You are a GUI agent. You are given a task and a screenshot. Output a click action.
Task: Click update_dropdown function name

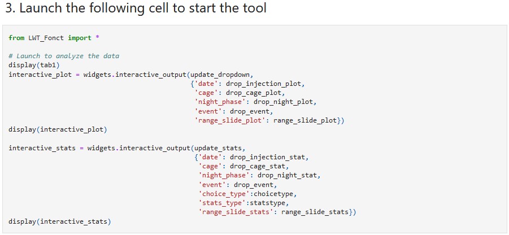click(x=220, y=75)
